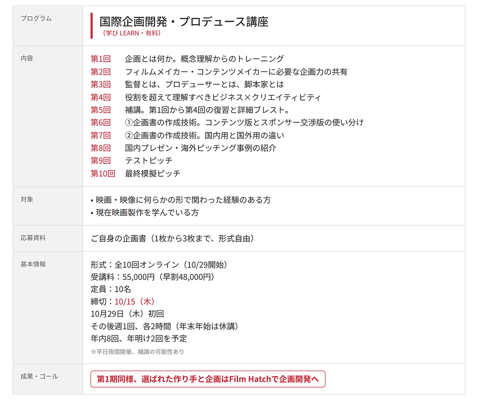This screenshot has height=406, width=478.
Task: Click the red 第6回 label
Action: point(101,123)
